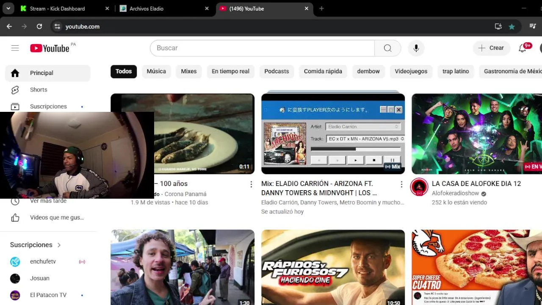Open the three-dot menu of Eladio Carrión mix
This screenshot has height=305, width=542.
(x=401, y=184)
